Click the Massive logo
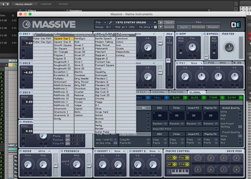 pos(49,24)
